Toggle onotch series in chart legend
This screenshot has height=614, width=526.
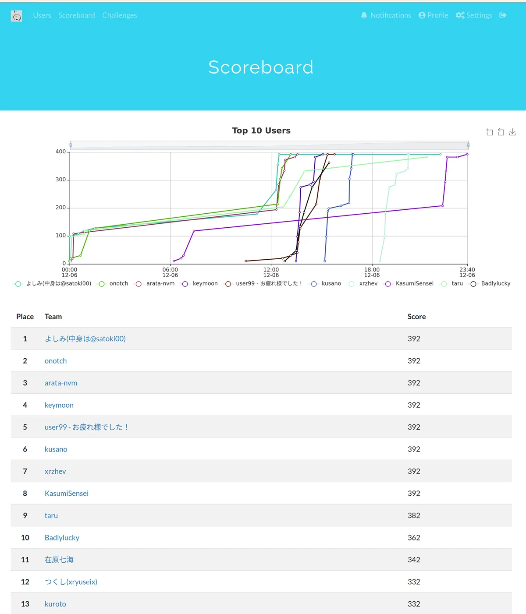pyautogui.click(x=113, y=284)
